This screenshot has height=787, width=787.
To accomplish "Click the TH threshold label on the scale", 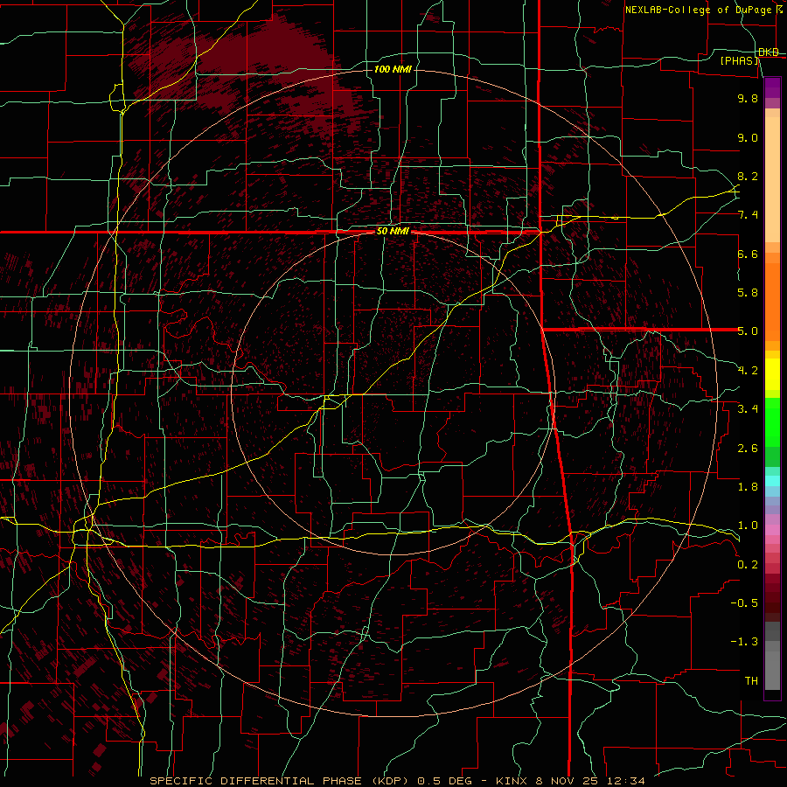I will pyautogui.click(x=751, y=681).
